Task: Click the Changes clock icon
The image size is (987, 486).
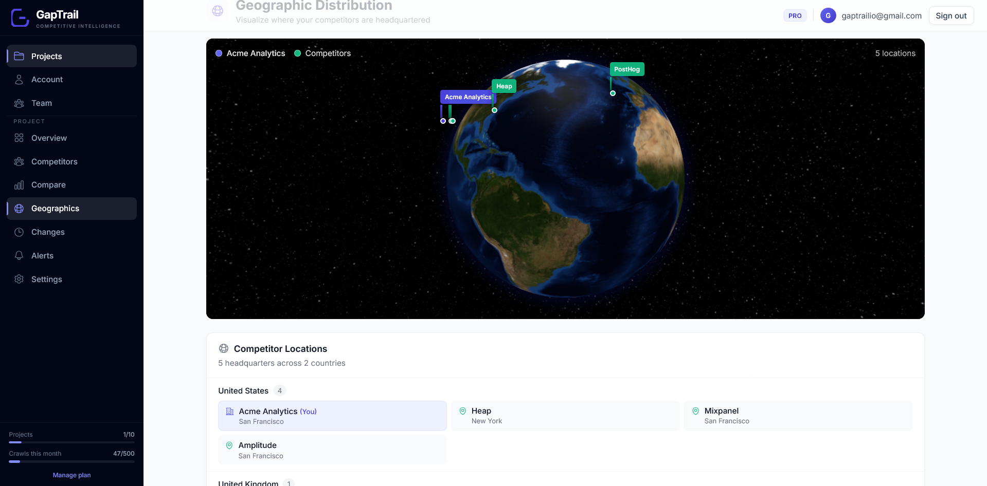Action: coord(19,232)
